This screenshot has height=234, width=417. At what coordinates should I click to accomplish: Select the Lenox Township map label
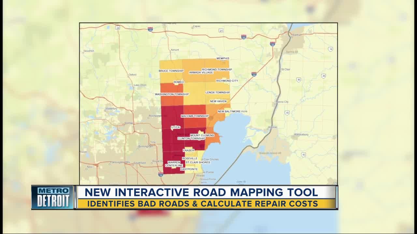(218, 93)
